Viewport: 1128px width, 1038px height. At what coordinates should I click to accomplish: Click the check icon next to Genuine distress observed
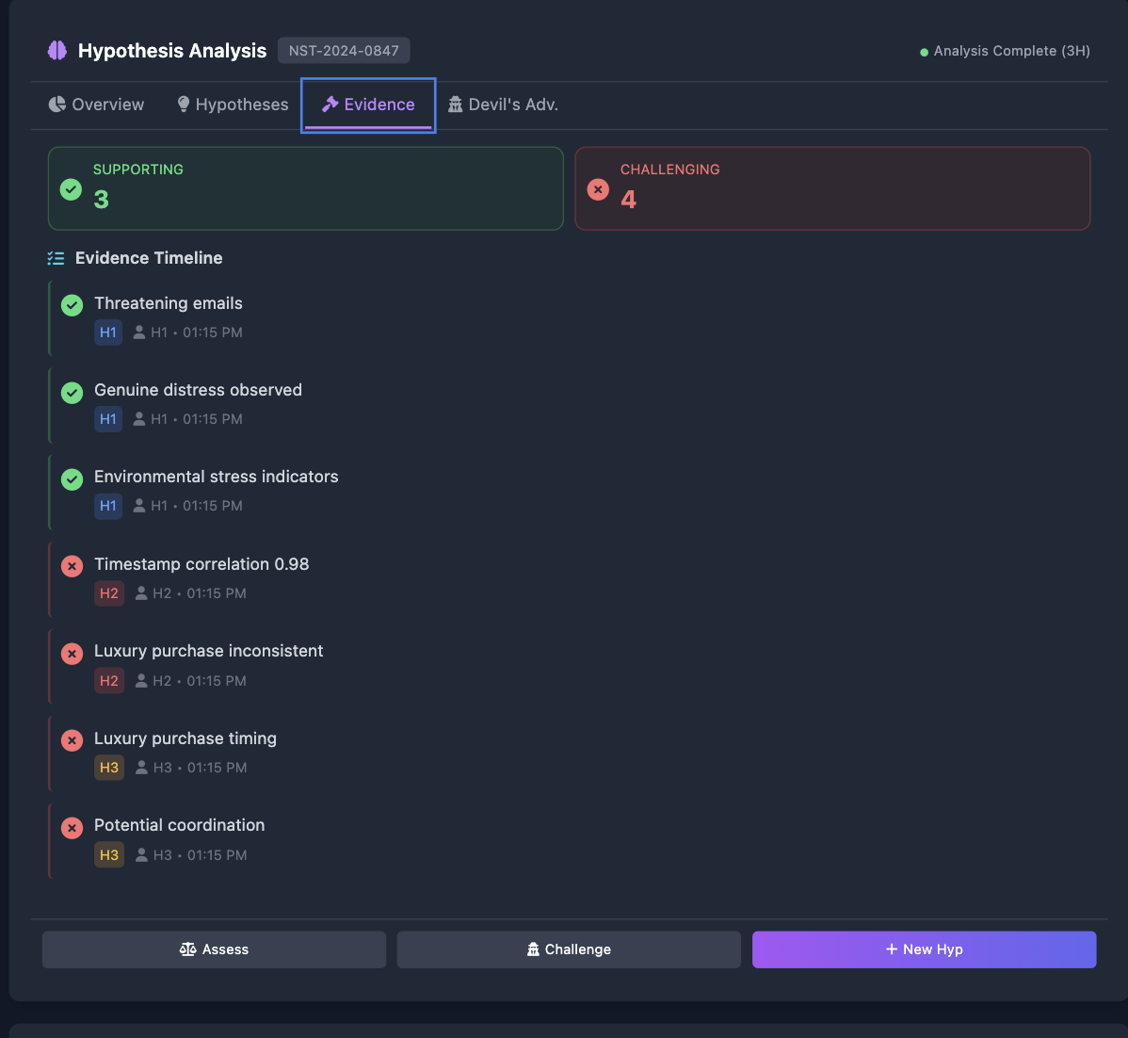[72, 392]
